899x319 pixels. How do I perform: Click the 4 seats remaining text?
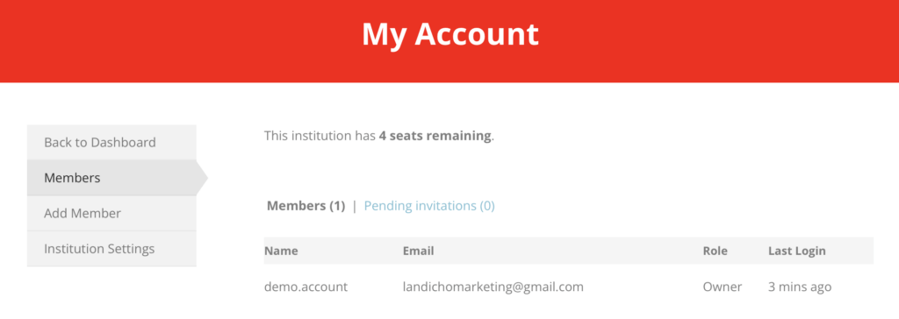point(435,137)
